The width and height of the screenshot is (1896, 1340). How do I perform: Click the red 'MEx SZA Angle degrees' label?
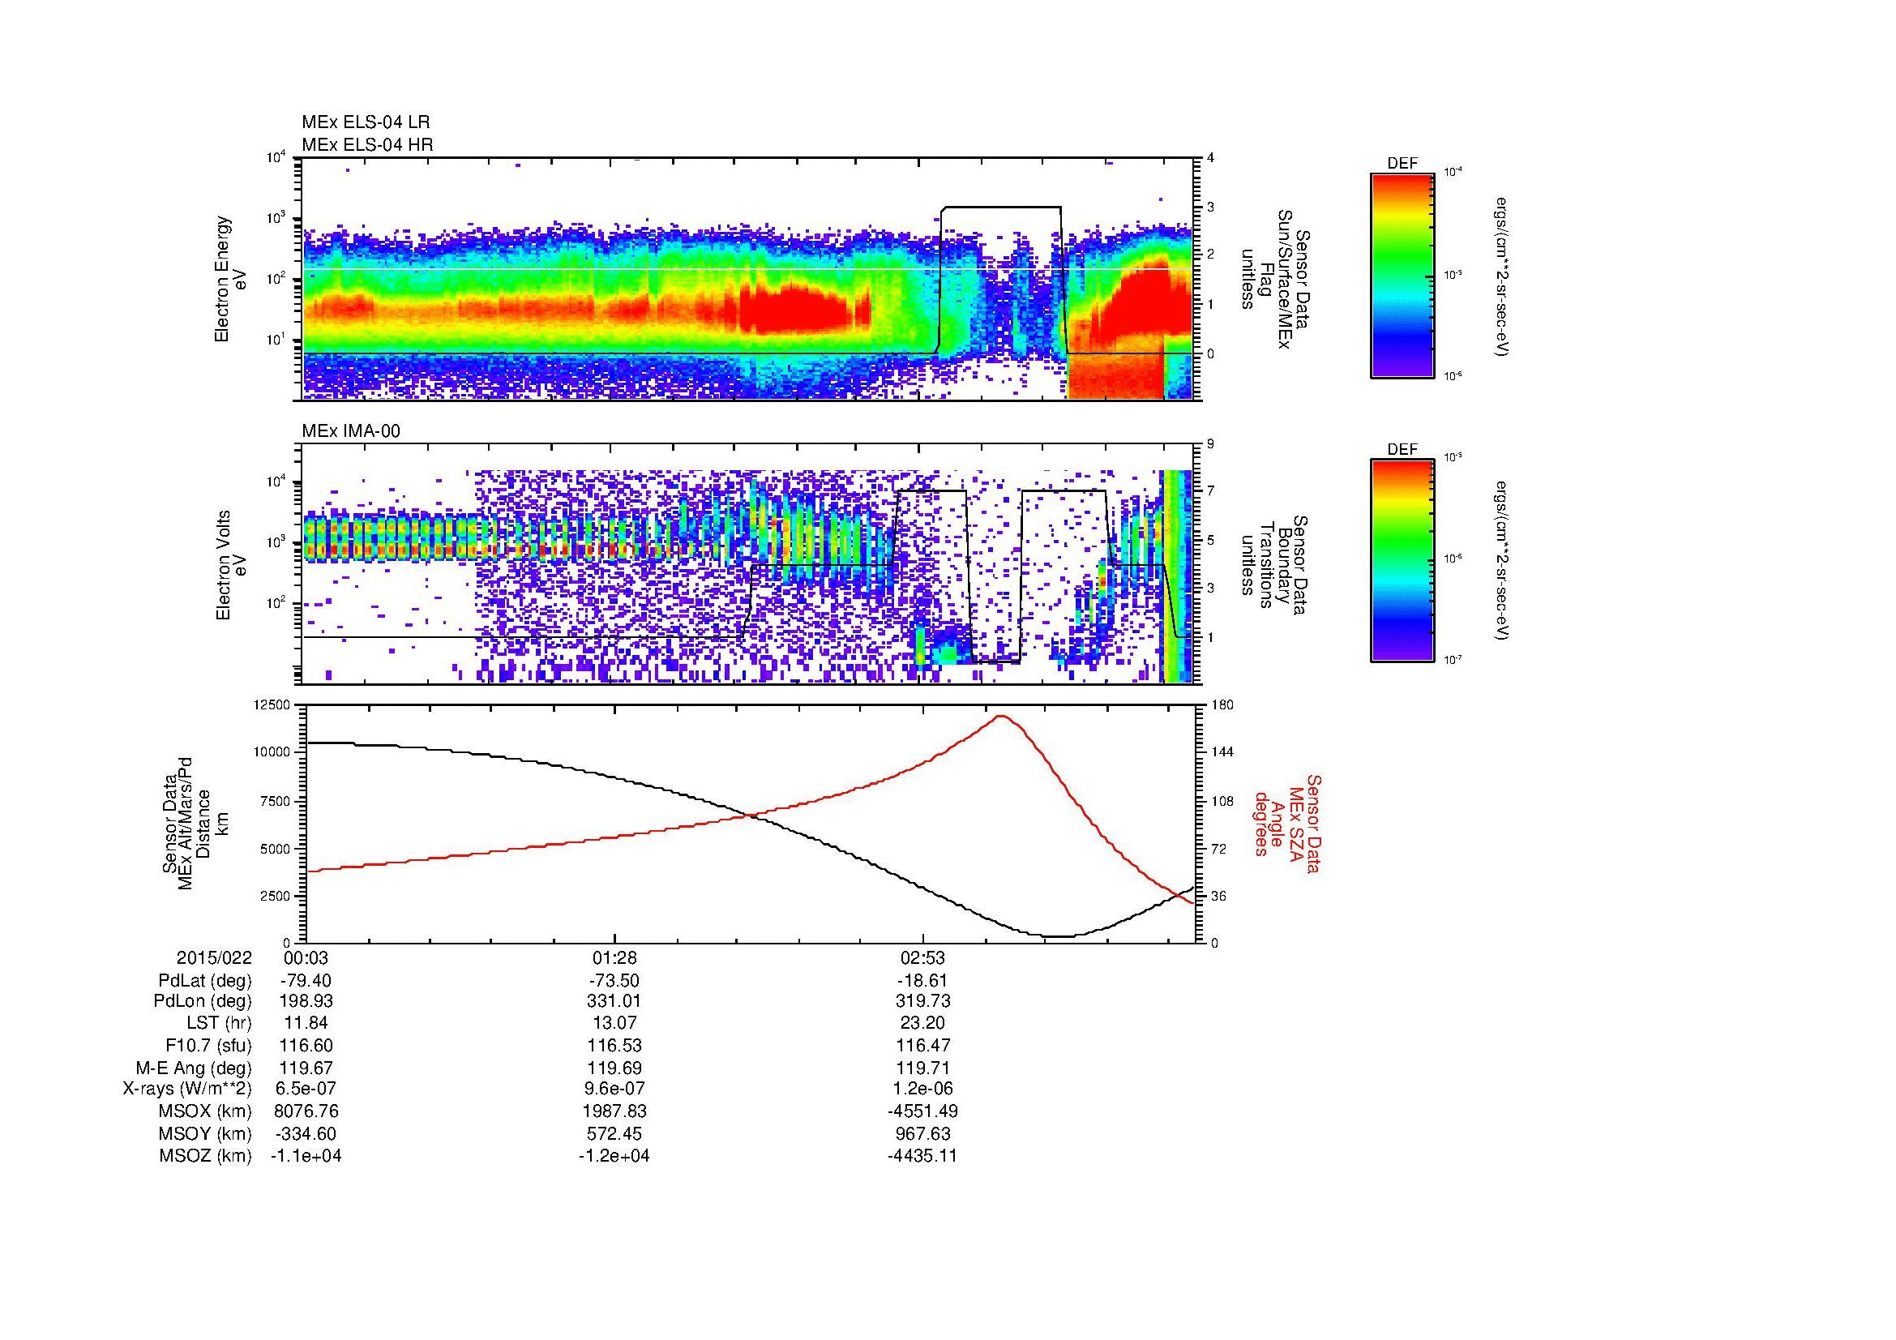point(1286,823)
